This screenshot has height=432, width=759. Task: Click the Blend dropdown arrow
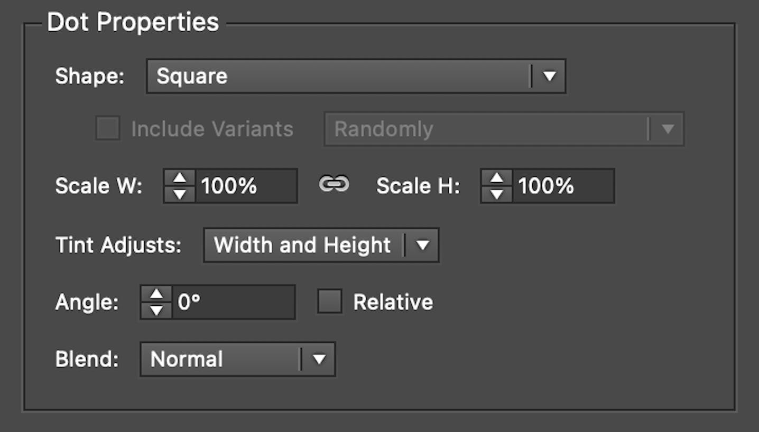pyautogui.click(x=318, y=359)
